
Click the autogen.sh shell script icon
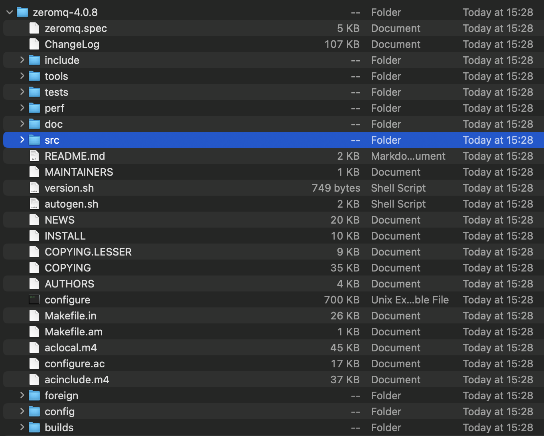click(34, 204)
